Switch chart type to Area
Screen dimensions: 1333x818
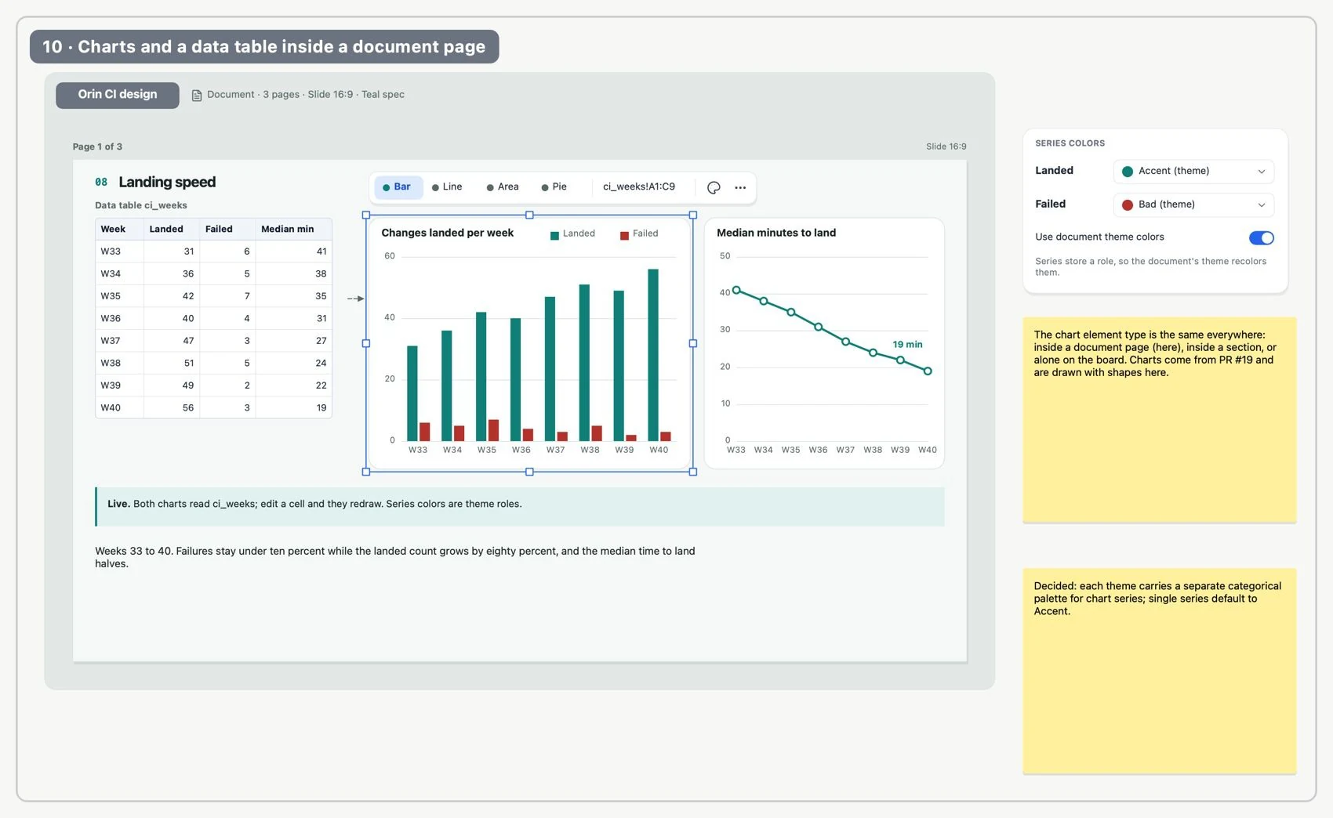point(503,187)
